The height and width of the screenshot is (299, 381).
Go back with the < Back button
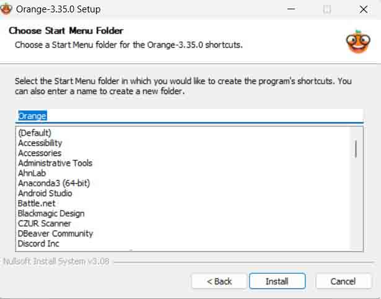(x=219, y=281)
